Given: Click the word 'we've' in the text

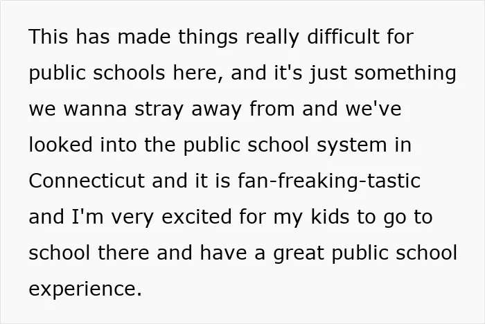Looking at the screenshot, I should click(x=373, y=109).
